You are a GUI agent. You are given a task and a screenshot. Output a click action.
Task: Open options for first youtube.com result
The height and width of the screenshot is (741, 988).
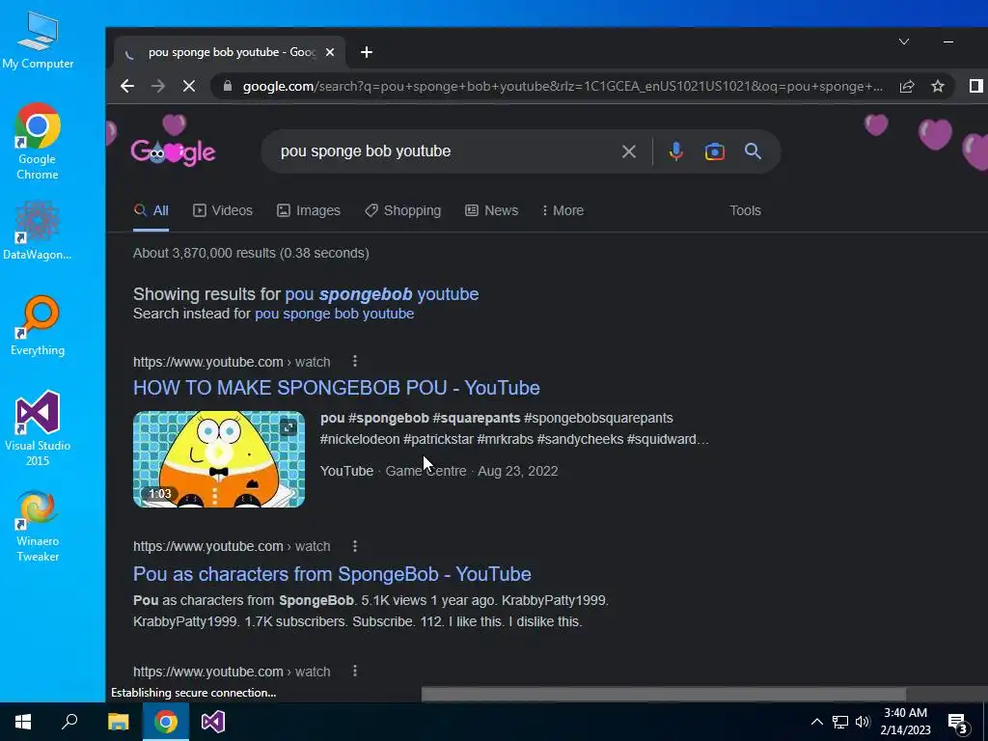[x=355, y=361]
